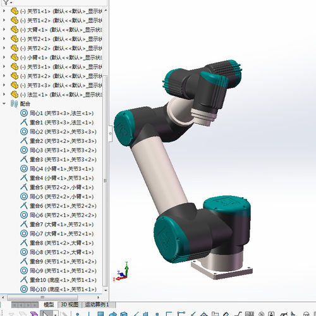Image resolution: width=316 pixels, height=316 pixels.
Task: Select mate 重合9 (关节1<1>,关节1<2>)
Action: 58,262
